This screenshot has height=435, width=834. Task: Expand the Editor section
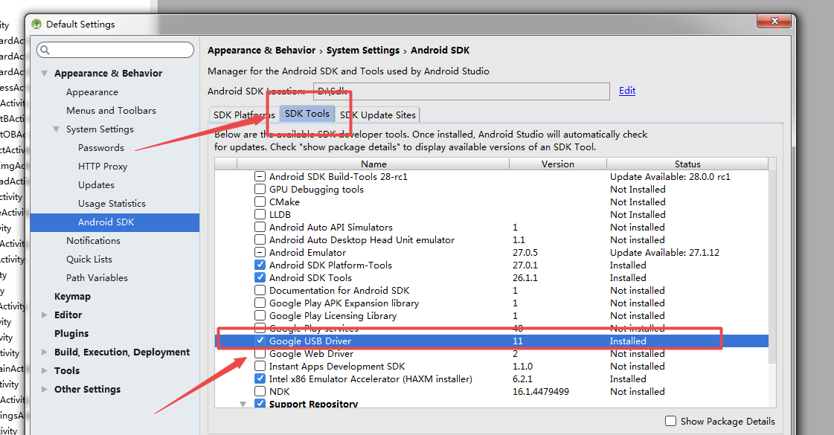(45, 315)
